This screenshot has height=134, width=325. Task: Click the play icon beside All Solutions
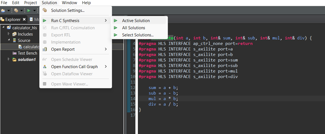pos(116,28)
